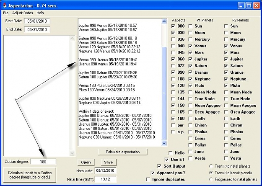Uncheck the 030 aspect checkbox
The image size is (262, 186).
tap(173, 33)
